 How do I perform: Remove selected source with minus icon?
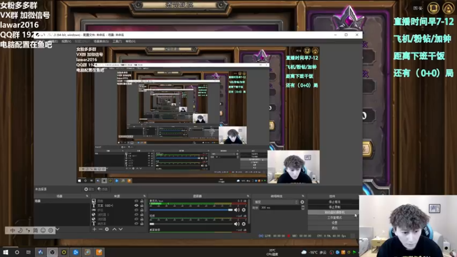101,230
